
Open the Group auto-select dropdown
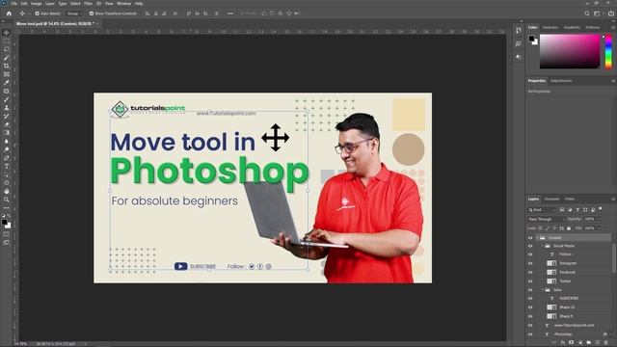(x=74, y=13)
